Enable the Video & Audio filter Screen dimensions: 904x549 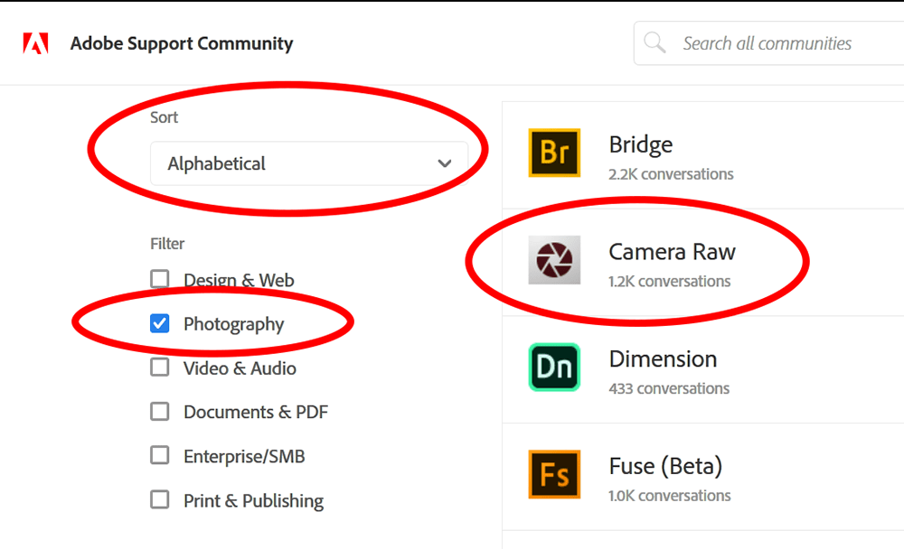pyautogui.click(x=160, y=368)
